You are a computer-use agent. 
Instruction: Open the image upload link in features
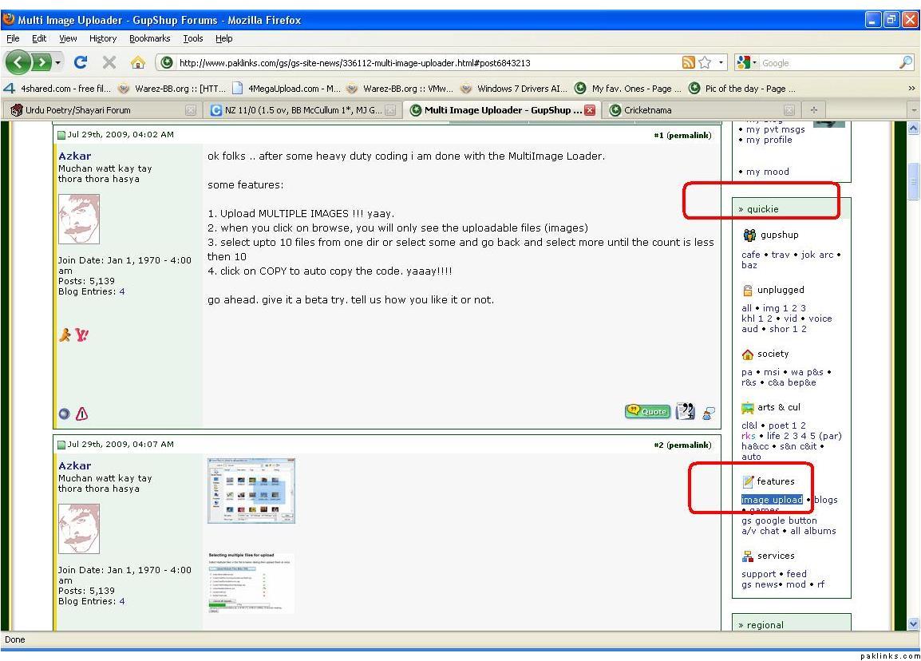(x=772, y=500)
